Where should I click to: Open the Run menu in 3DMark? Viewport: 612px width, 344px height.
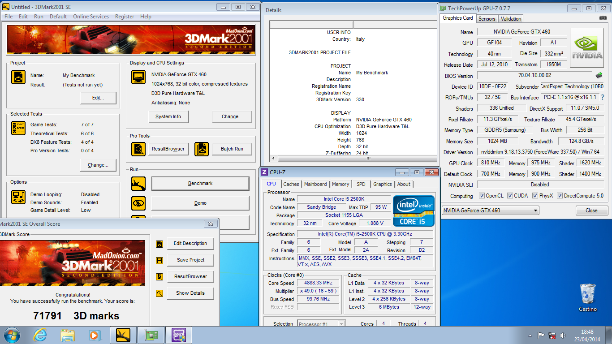coord(39,17)
